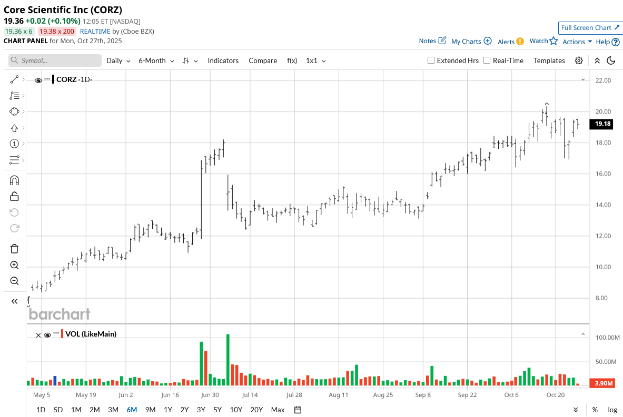Open chart settings gear icon
The image size is (623, 417).
click(x=579, y=60)
